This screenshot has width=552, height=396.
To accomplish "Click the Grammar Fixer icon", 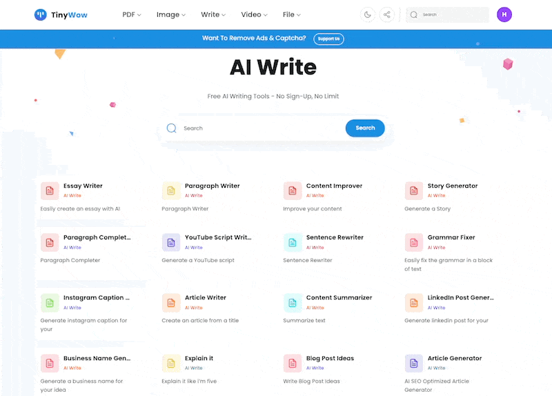I will pyautogui.click(x=414, y=243).
